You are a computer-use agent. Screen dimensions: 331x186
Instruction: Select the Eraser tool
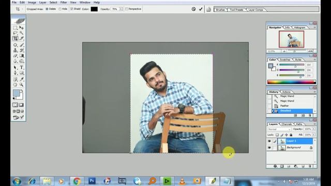(15, 56)
